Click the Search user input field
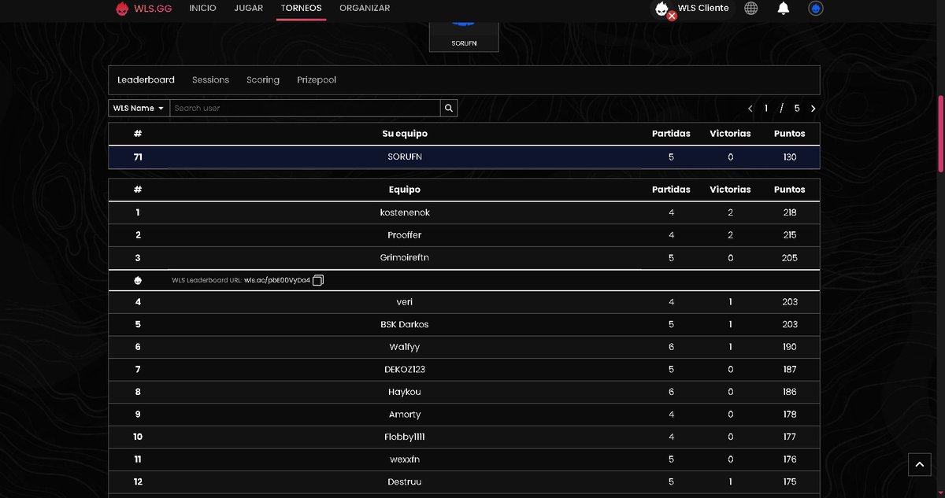The height and width of the screenshot is (498, 945). pos(305,108)
